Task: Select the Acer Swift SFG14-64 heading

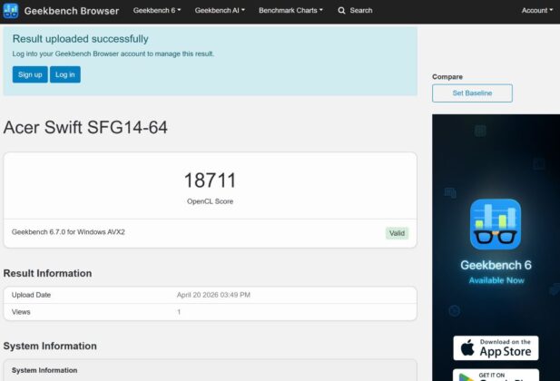Action: click(85, 128)
